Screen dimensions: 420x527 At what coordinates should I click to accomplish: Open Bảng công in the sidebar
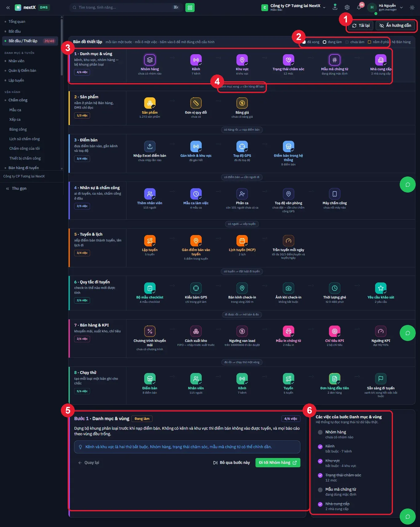(18, 129)
